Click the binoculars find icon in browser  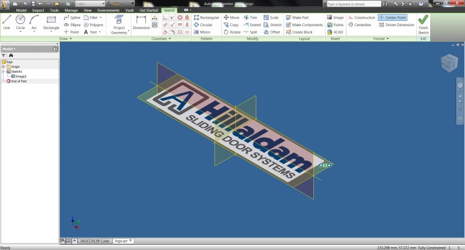tap(11, 55)
